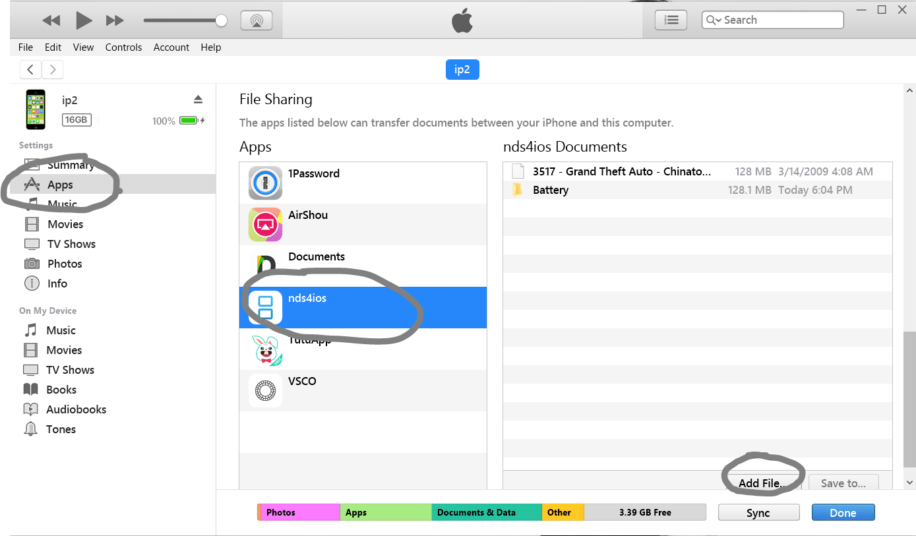Click the AirPlay icon button
The height and width of the screenshot is (536, 916).
257,20
